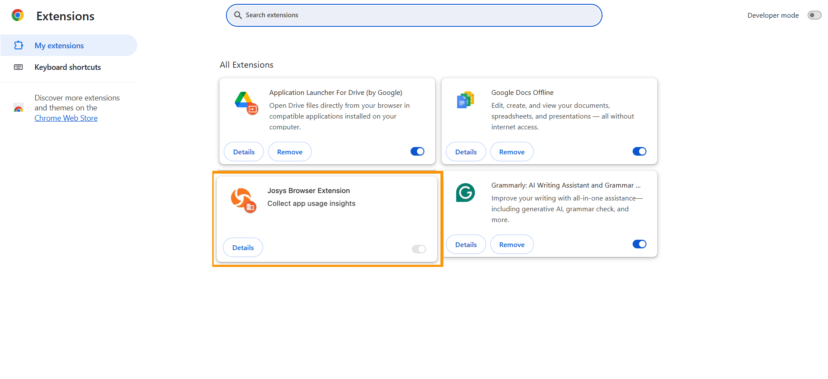The width and height of the screenshot is (828, 379).
Task: Click the Chrome logo icon
Action: click(18, 16)
